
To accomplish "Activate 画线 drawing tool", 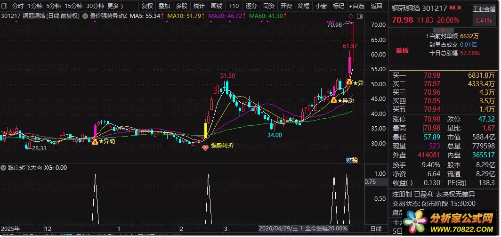I will click(217, 6).
